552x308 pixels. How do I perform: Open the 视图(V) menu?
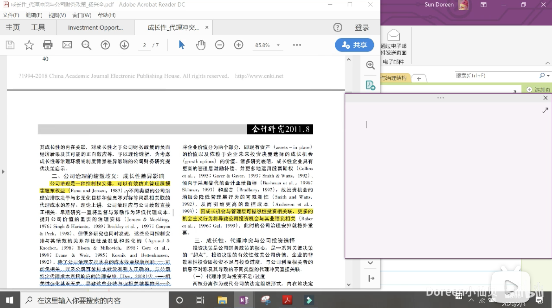tap(57, 15)
